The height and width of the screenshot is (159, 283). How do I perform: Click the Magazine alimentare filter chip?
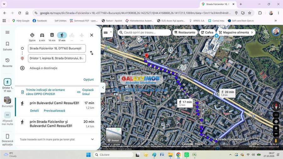(x=234, y=32)
